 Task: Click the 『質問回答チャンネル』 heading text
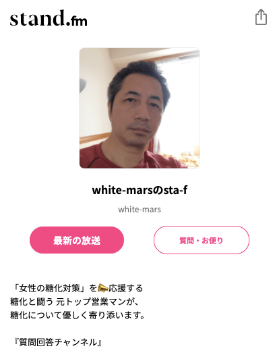[x=58, y=342]
